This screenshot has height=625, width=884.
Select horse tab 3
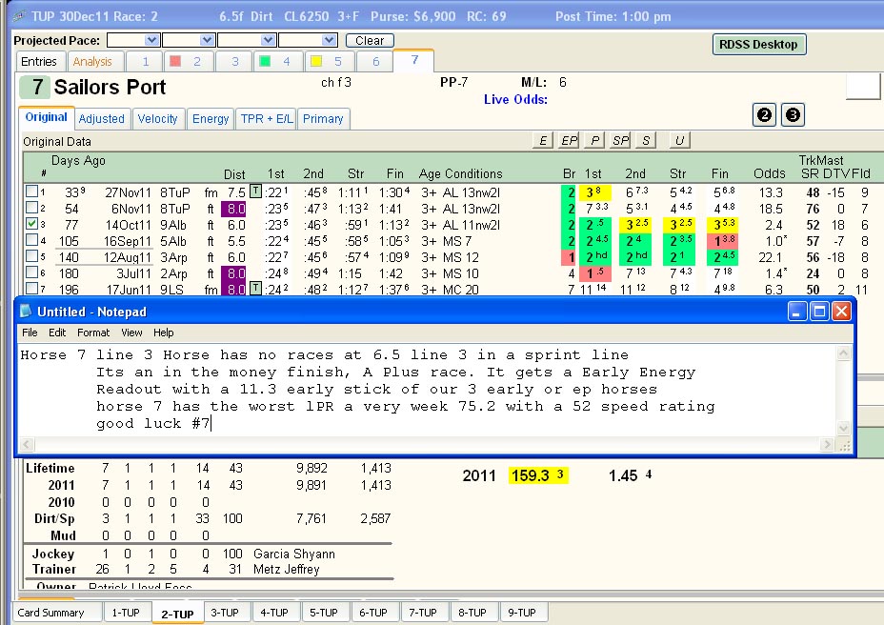click(234, 62)
